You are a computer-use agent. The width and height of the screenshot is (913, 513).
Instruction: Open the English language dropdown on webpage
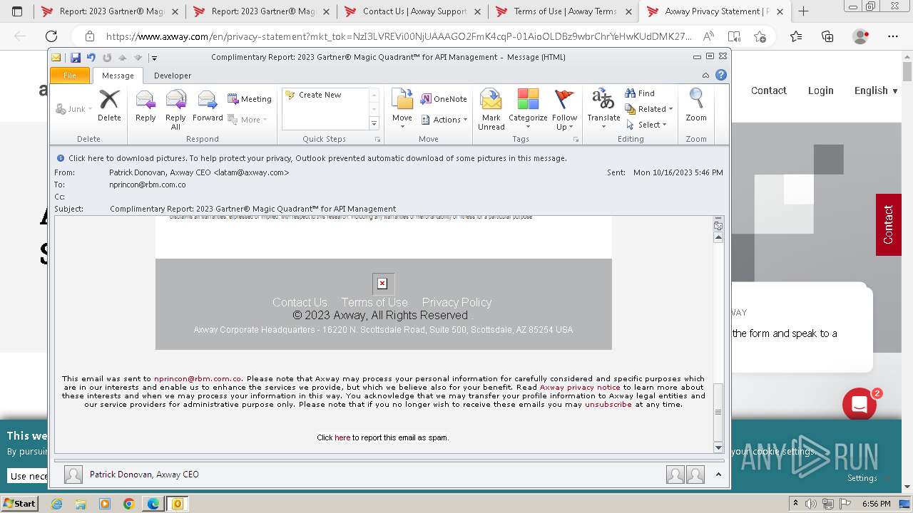click(876, 90)
